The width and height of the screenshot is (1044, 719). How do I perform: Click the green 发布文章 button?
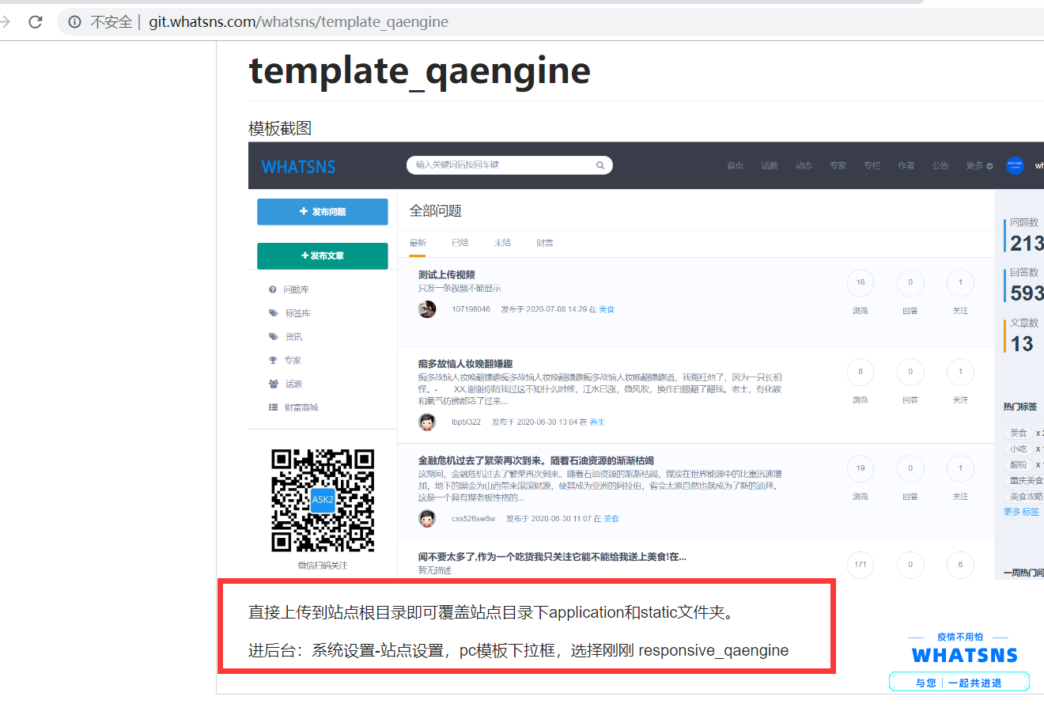tap(322, 255)
